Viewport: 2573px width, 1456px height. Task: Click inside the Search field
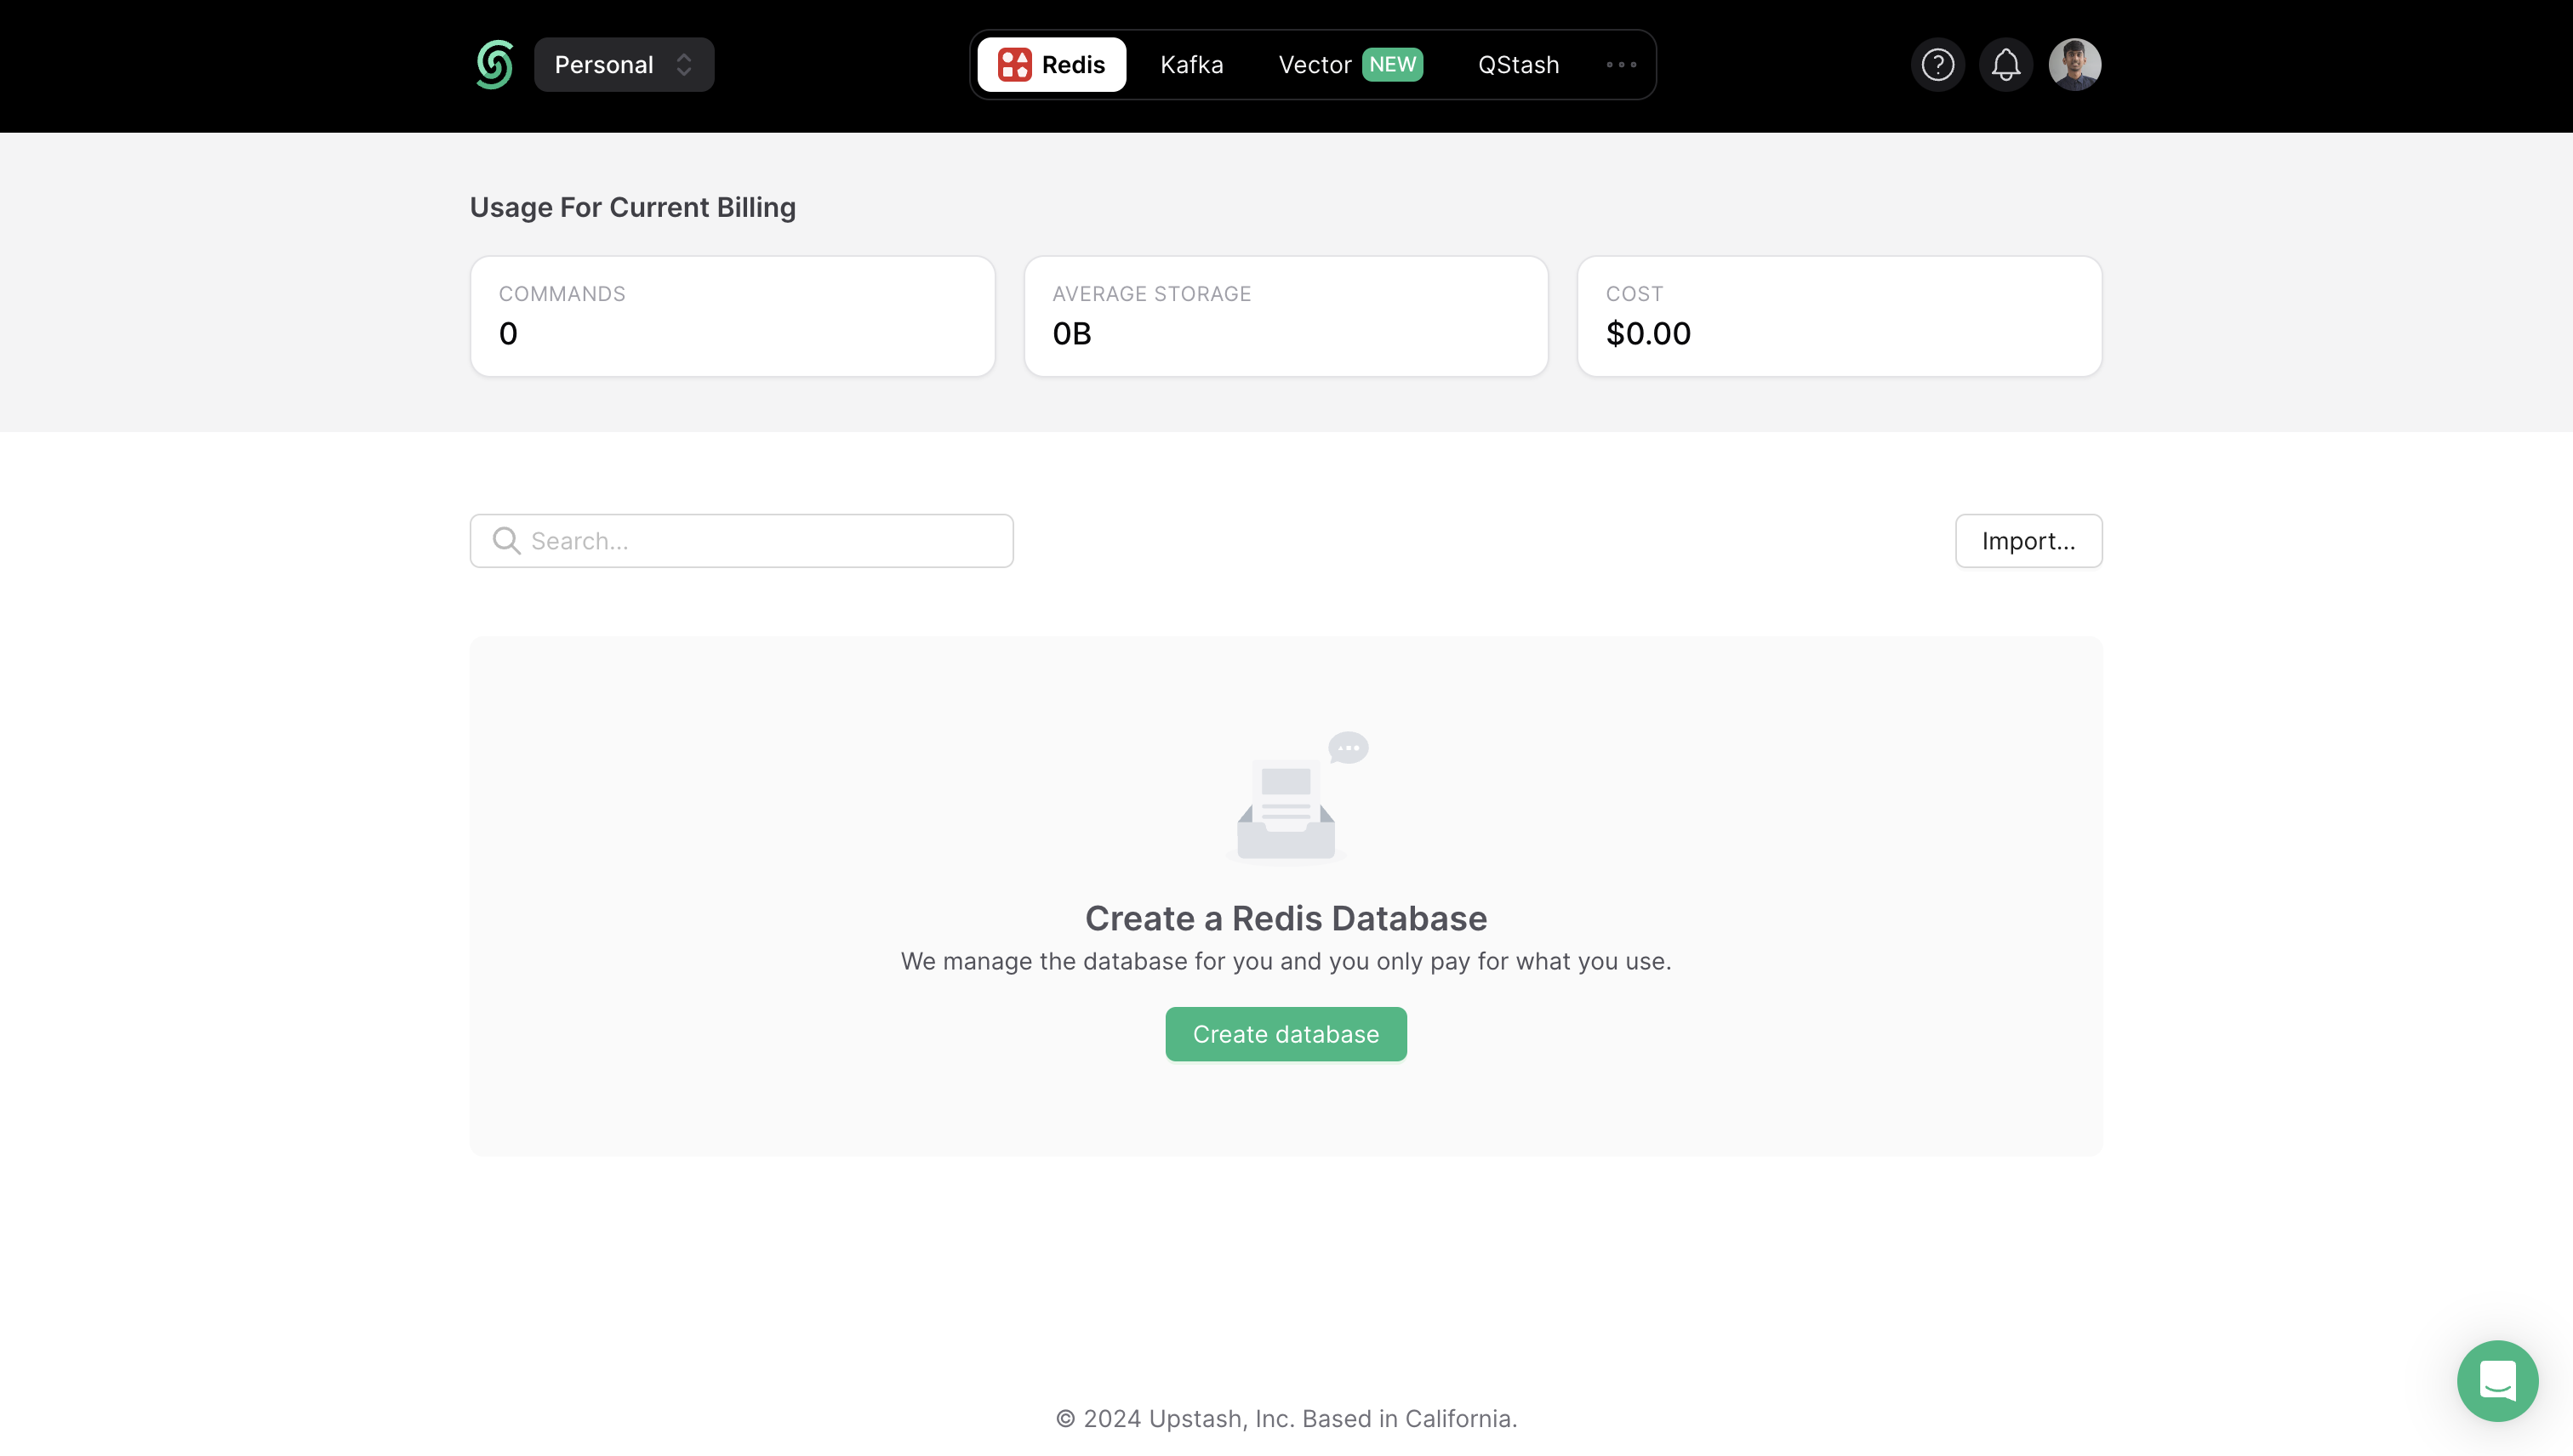[x=740, y=540]
